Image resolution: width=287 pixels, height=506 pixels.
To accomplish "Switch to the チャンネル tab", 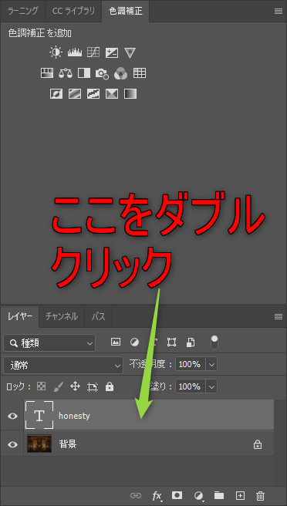I will (x=62, y=316).
